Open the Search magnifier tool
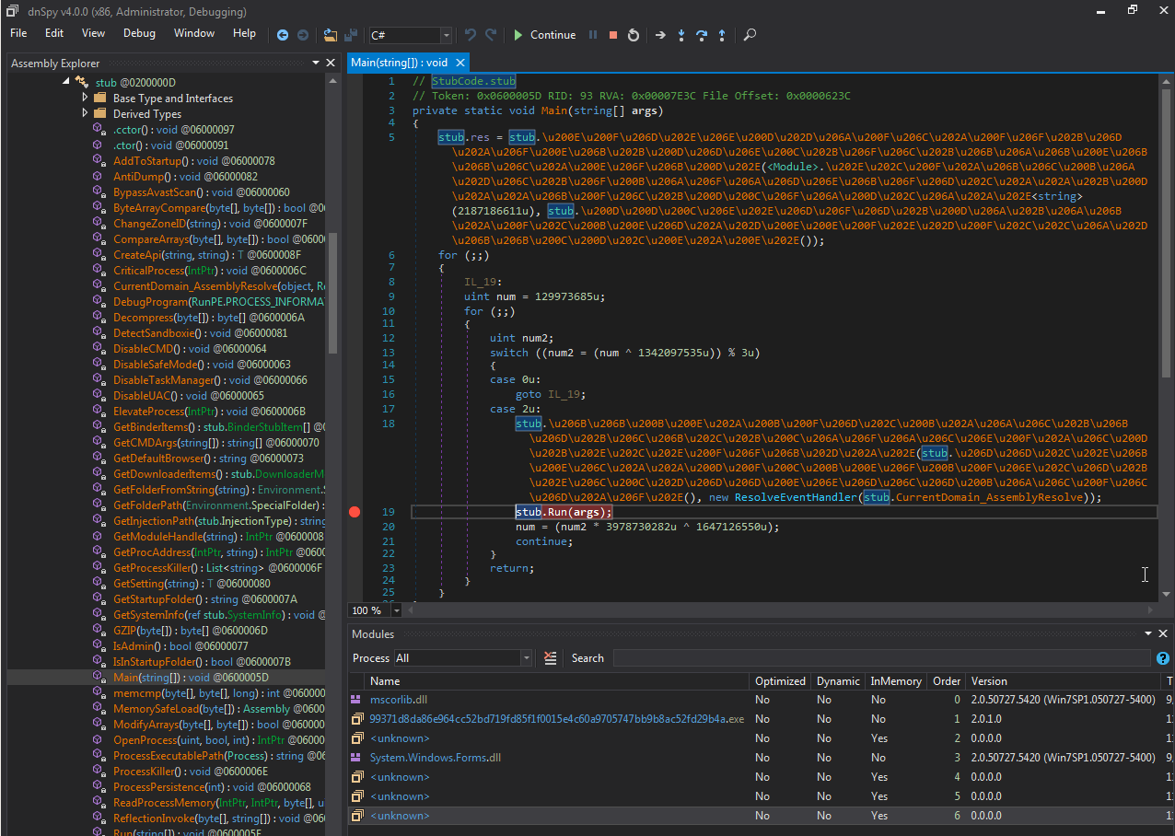 750,35
